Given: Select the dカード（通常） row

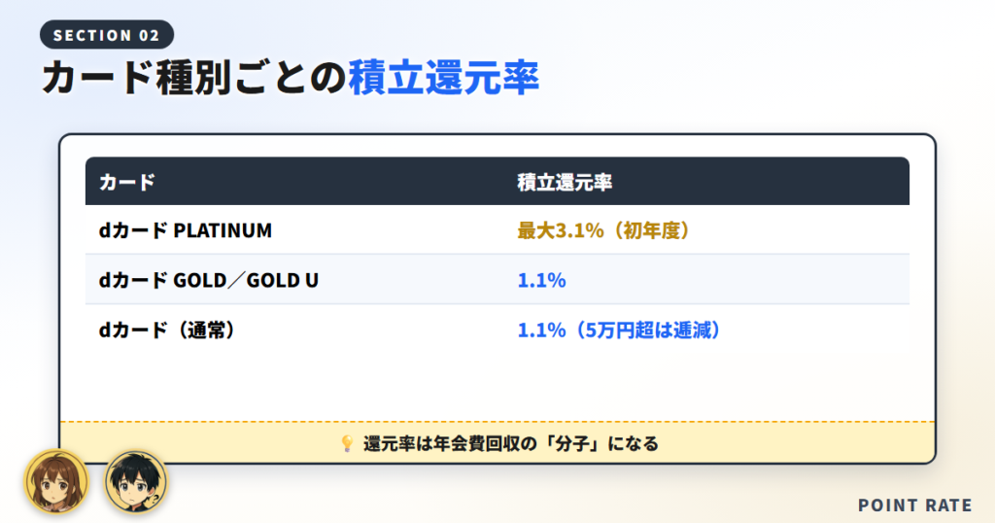Looking at the screenshot, I should point(497,330).
